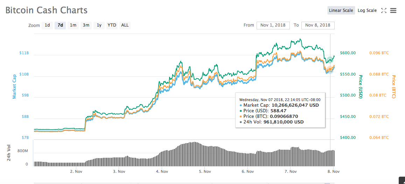This screenshot has height=184, width=405.
Task: Click the 0.072 BTC label
Action: point(379,116)
